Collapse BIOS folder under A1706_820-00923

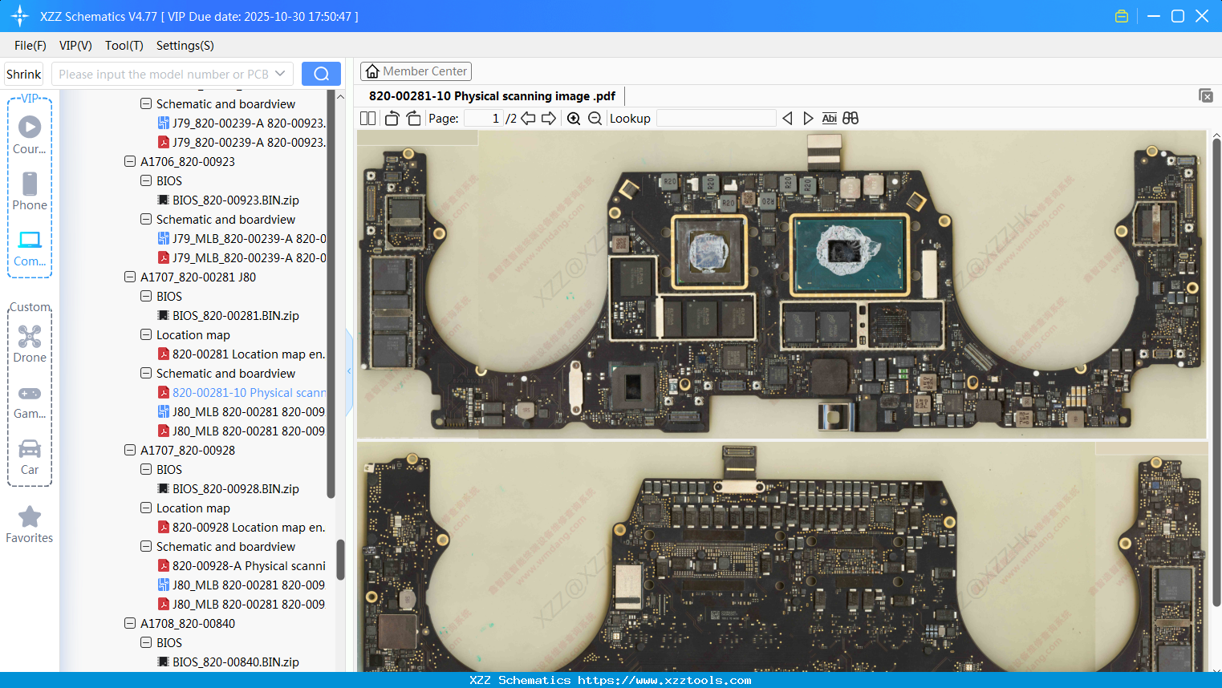tap(146, 180)
